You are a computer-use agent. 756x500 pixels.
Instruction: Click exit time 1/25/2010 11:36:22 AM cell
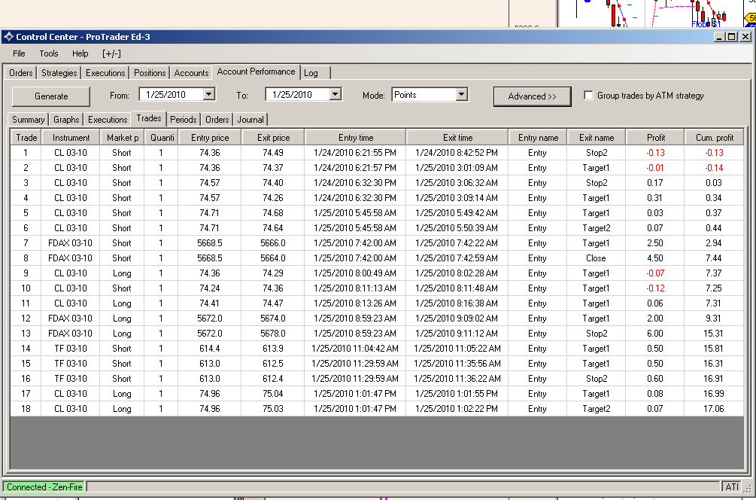[457, 378]
